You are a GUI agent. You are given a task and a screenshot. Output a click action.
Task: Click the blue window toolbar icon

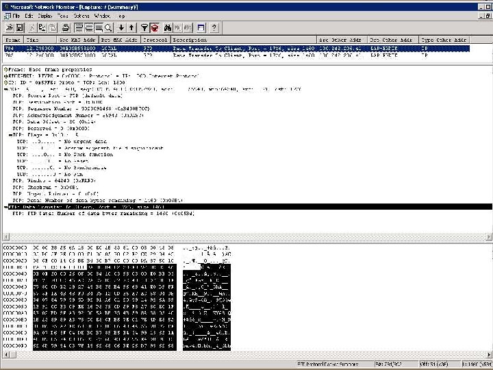[201, 28]
